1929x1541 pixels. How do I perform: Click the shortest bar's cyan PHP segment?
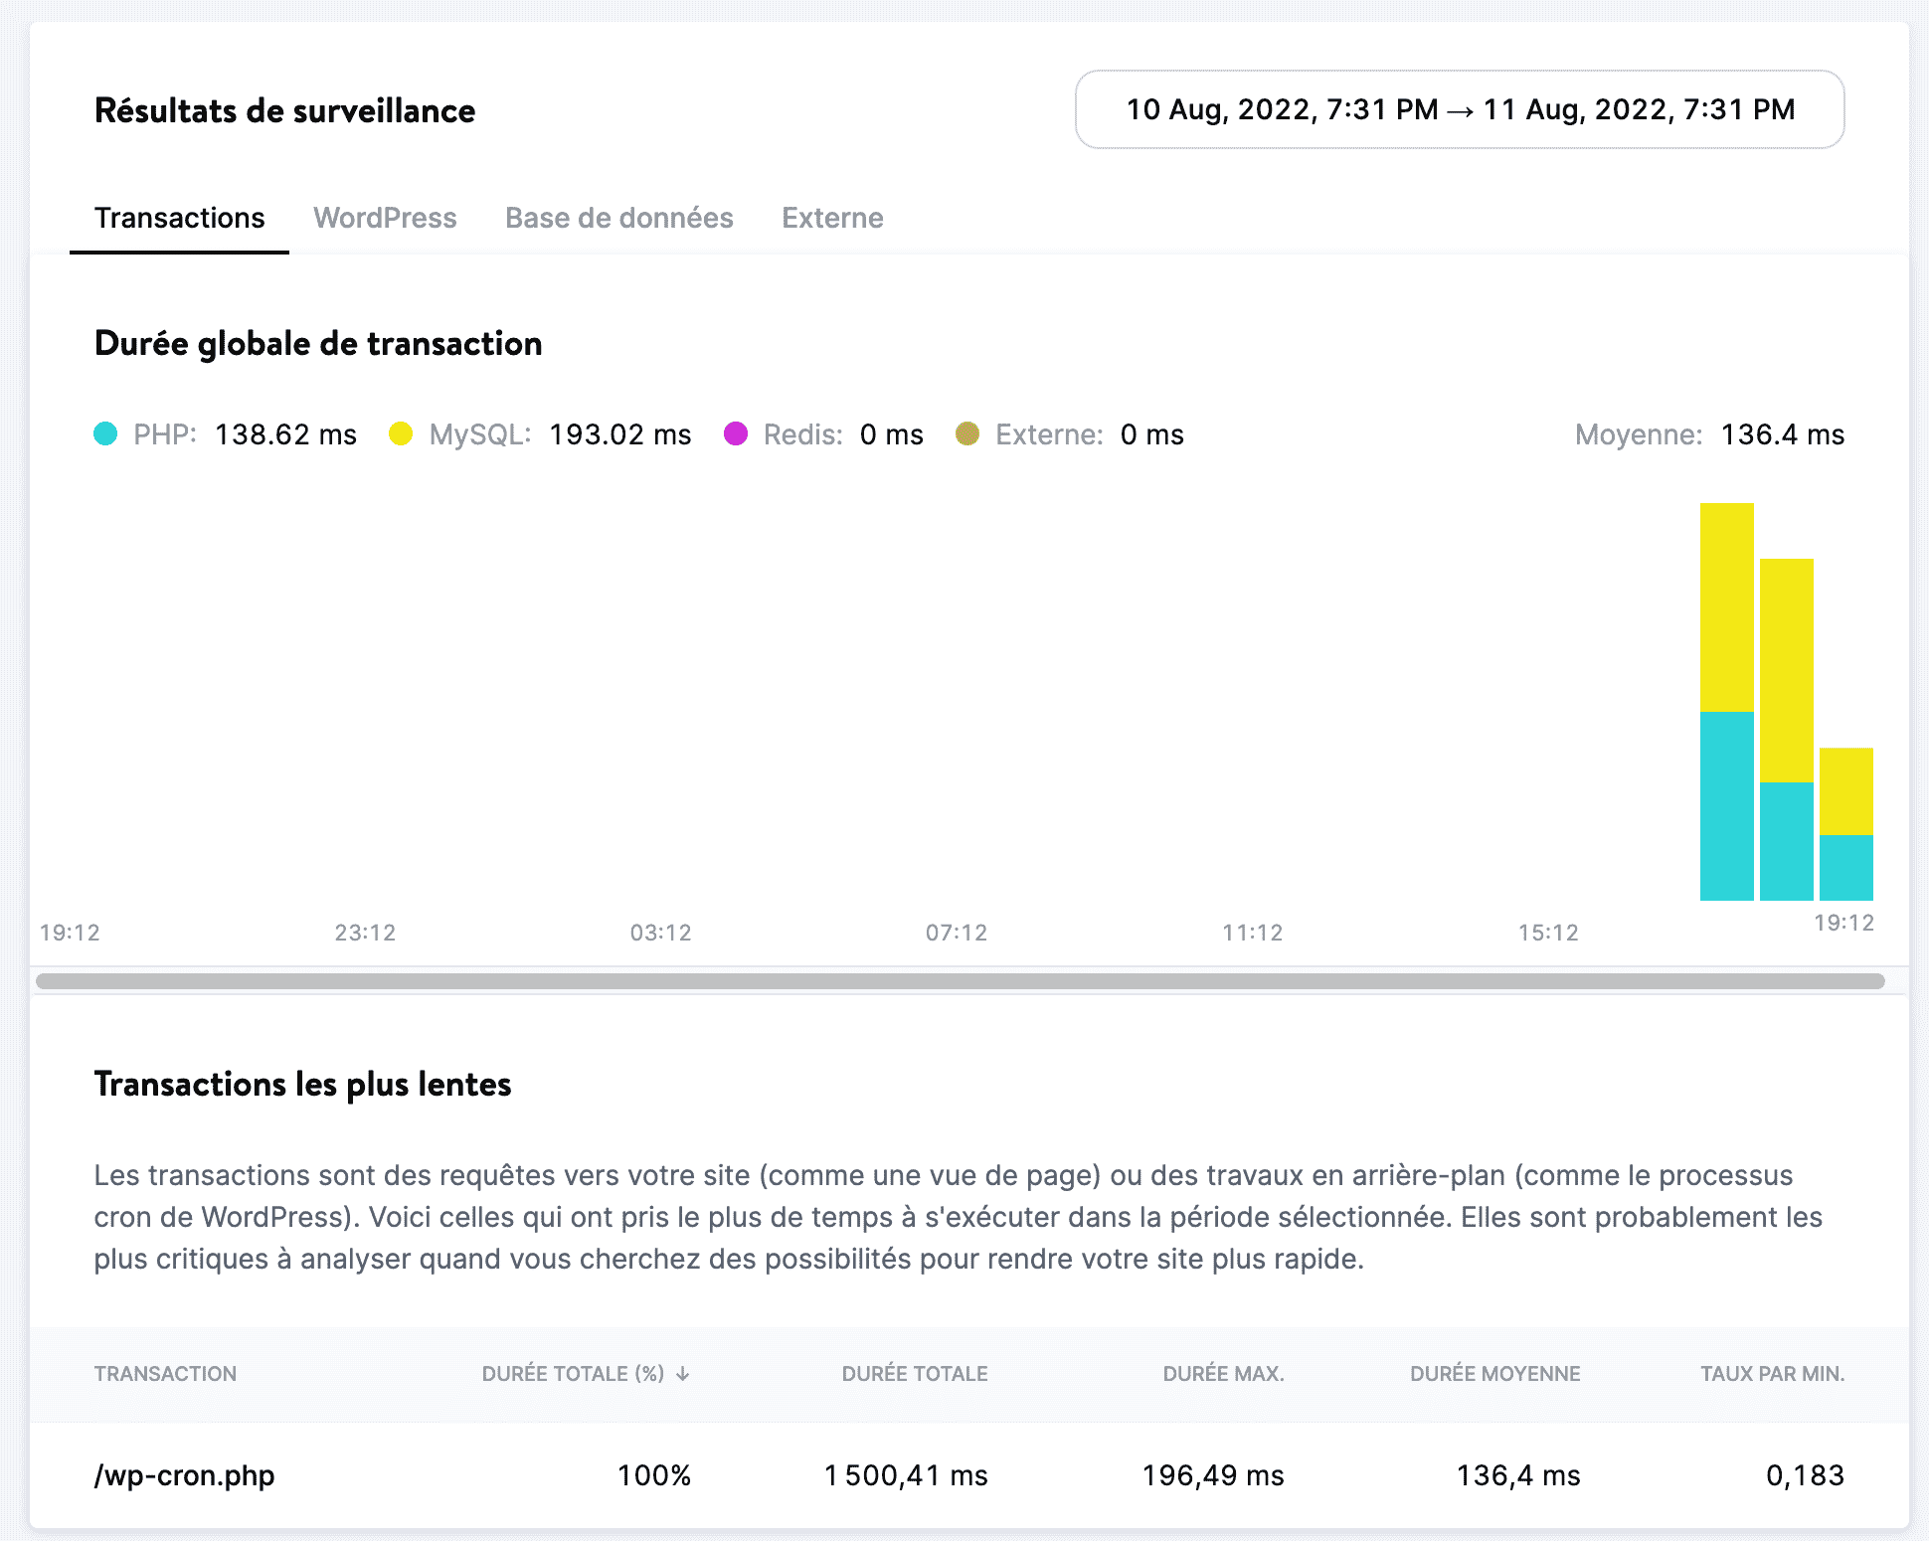pyautogui.click(x=1845, y=867)
